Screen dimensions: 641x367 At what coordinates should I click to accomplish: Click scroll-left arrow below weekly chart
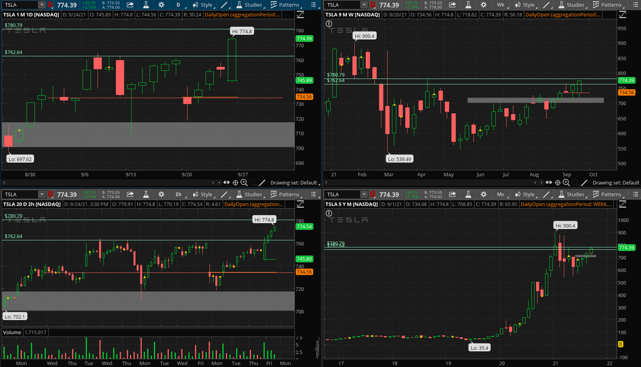pyautogui.click(x=536, y=182)
